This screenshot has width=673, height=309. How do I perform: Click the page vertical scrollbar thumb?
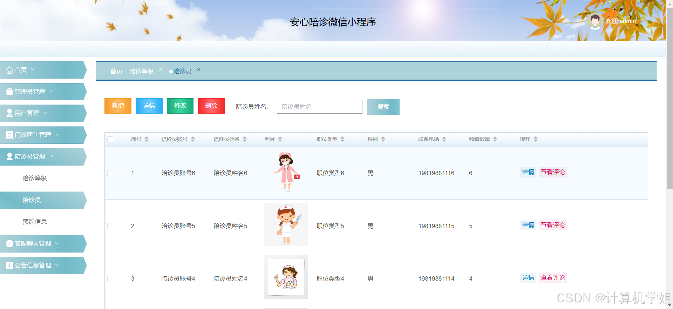click(669, 98)
